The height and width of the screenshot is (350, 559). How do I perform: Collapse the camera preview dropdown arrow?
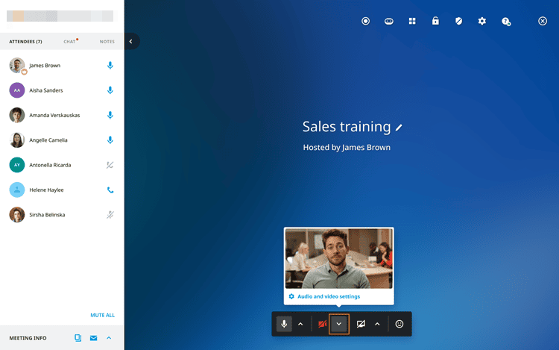[339, 324]
